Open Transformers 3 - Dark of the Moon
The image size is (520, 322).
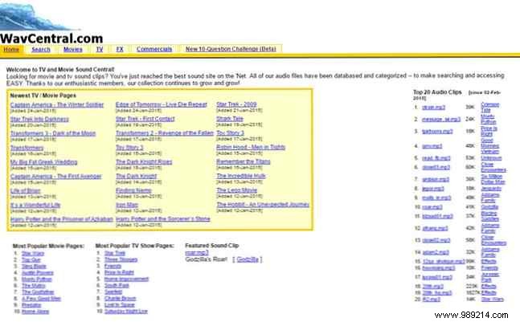click(x=53, y=133)
